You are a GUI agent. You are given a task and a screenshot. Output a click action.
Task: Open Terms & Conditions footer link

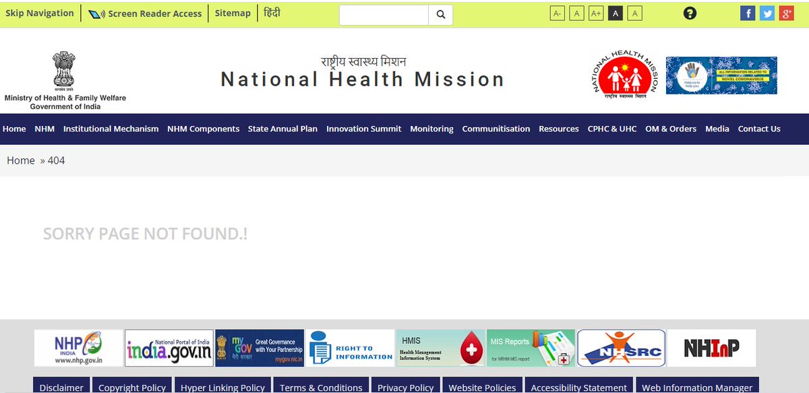coord(321,386)
